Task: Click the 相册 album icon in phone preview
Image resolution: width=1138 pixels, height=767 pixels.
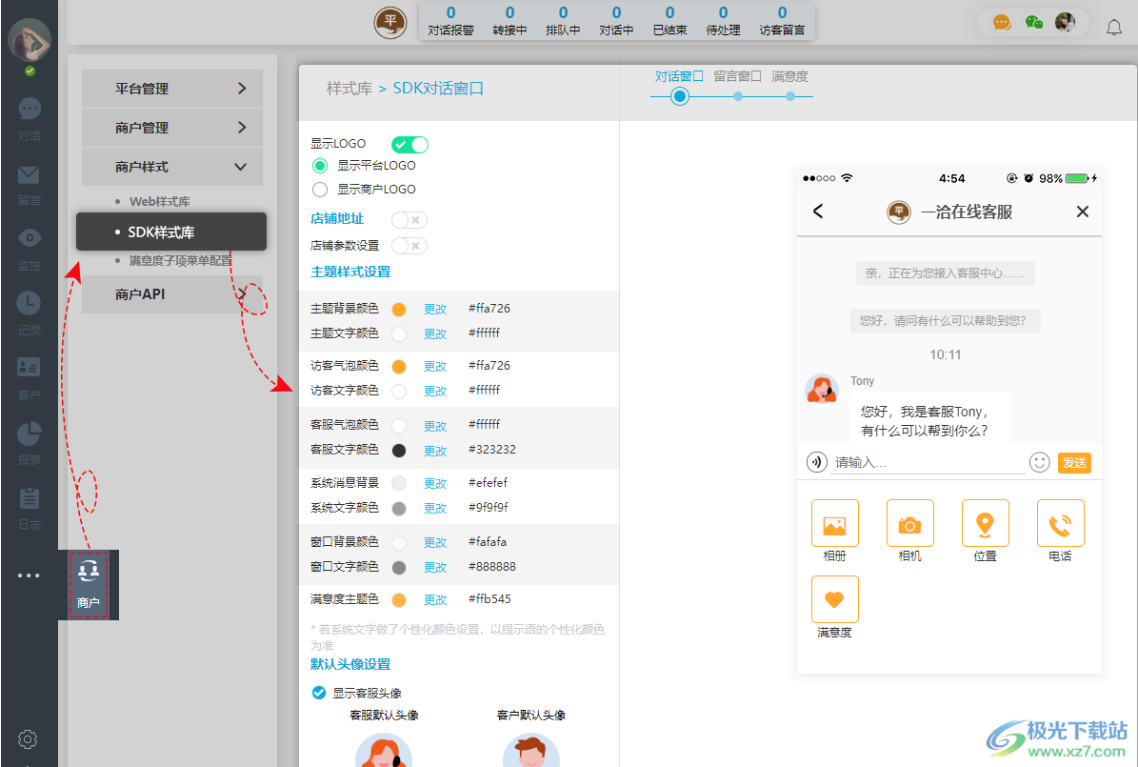Action: [x=834, y=523]
